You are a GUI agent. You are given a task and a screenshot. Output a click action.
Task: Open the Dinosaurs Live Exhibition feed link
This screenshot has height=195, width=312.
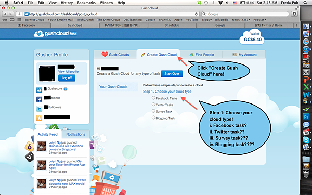(x=66, y=148)
